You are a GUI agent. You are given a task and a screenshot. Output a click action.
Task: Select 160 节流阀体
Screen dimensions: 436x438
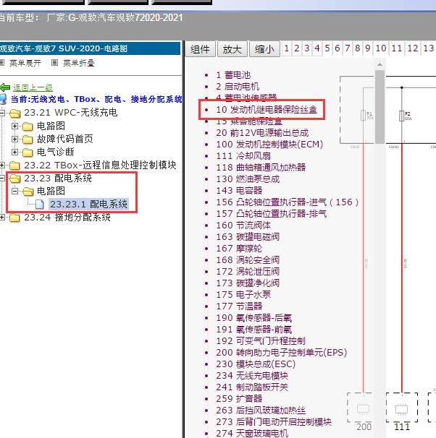(243, 226)
